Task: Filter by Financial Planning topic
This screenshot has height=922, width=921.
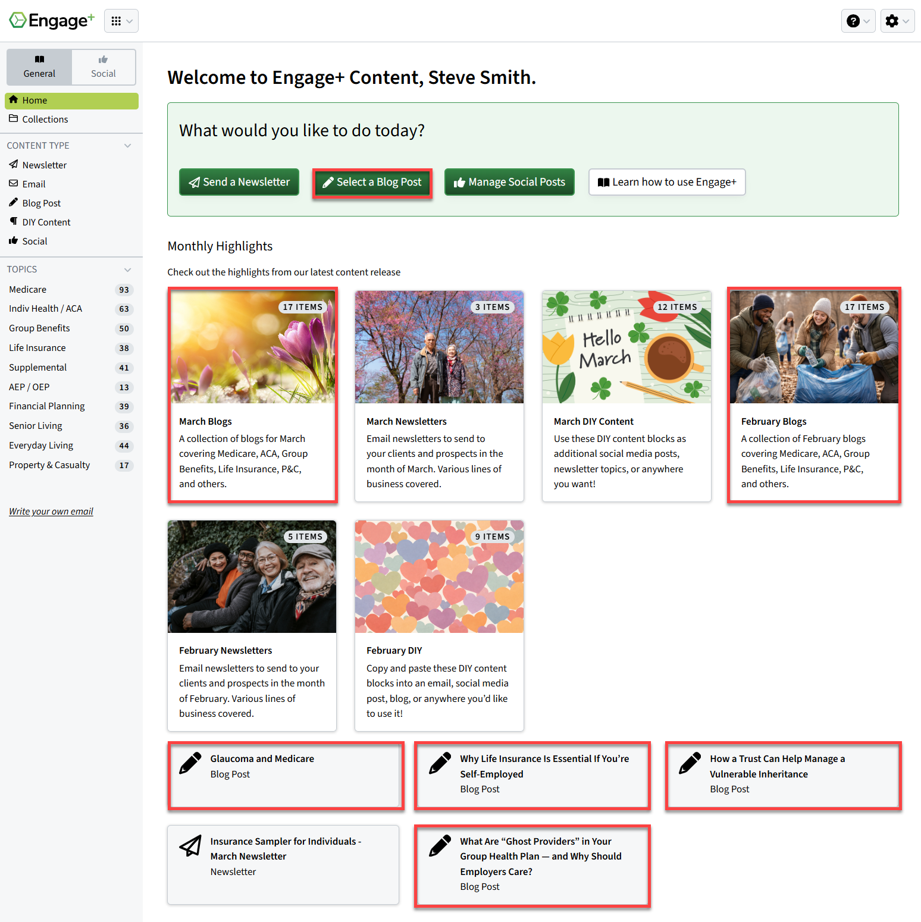Action: pyautogui.click(x=71, y=406)
